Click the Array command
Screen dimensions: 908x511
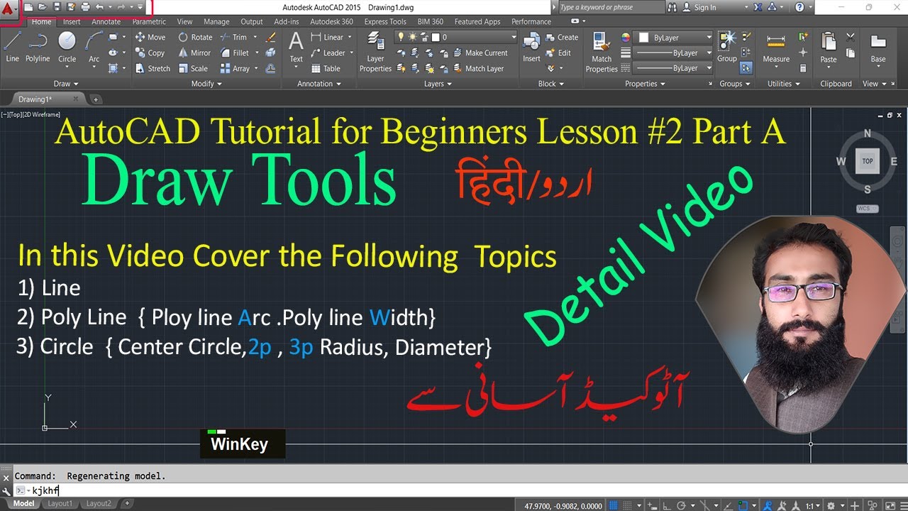pyautogui.click(x=235, y=68)
